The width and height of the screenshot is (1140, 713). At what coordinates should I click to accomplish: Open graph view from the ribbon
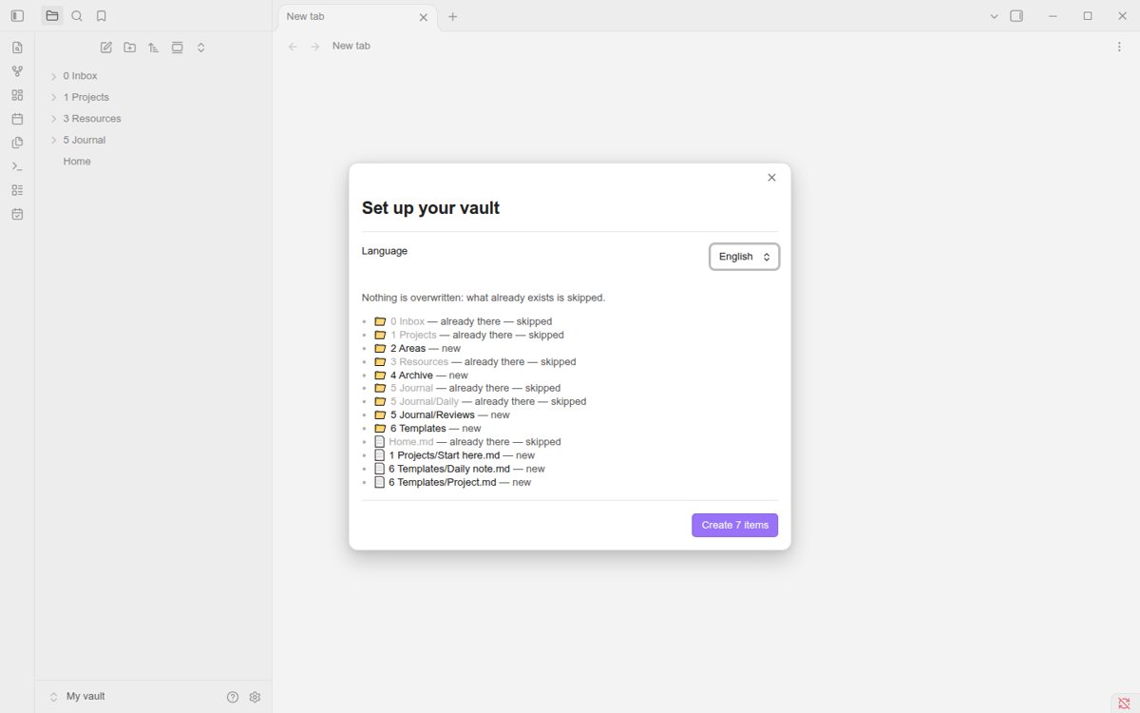coord(17,71)
